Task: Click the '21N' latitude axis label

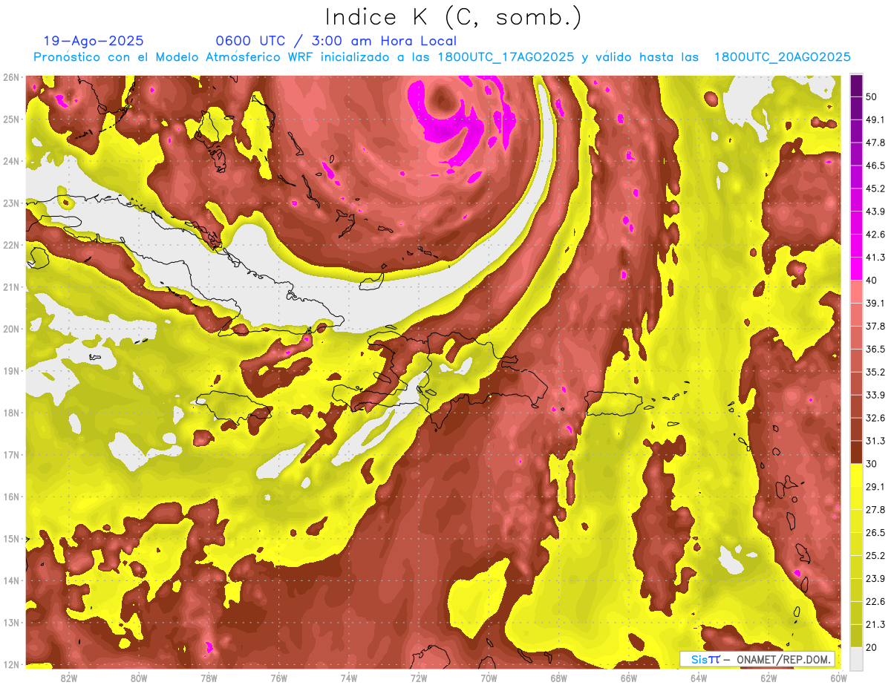Action: [x=10, y=287]
